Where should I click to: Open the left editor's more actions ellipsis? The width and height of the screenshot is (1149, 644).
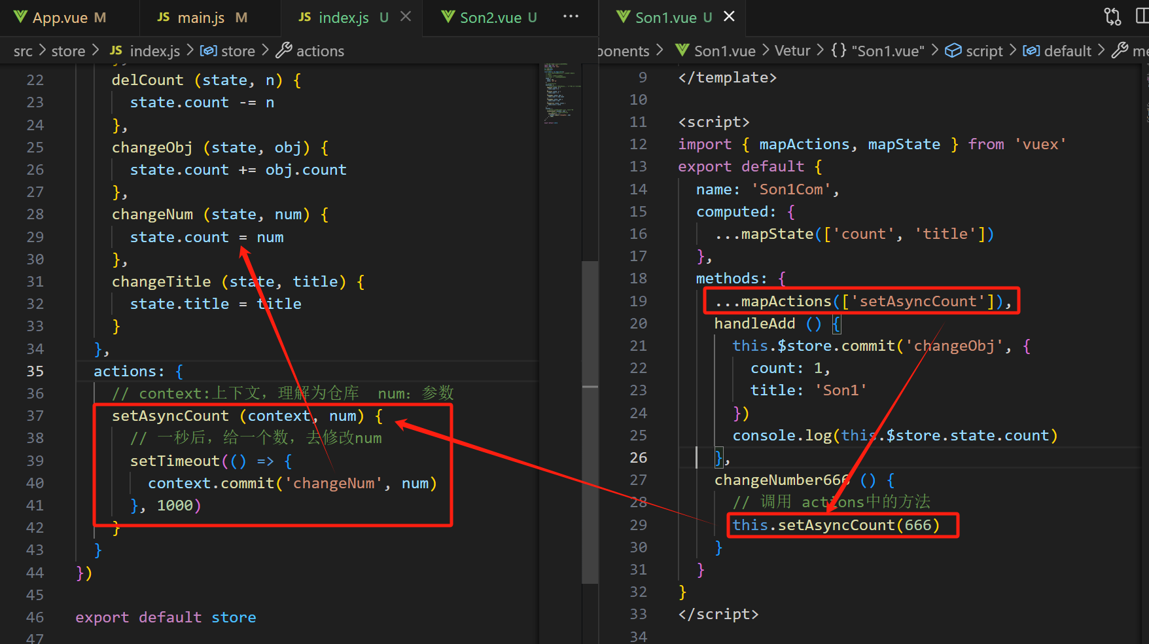tap(571, 16)
